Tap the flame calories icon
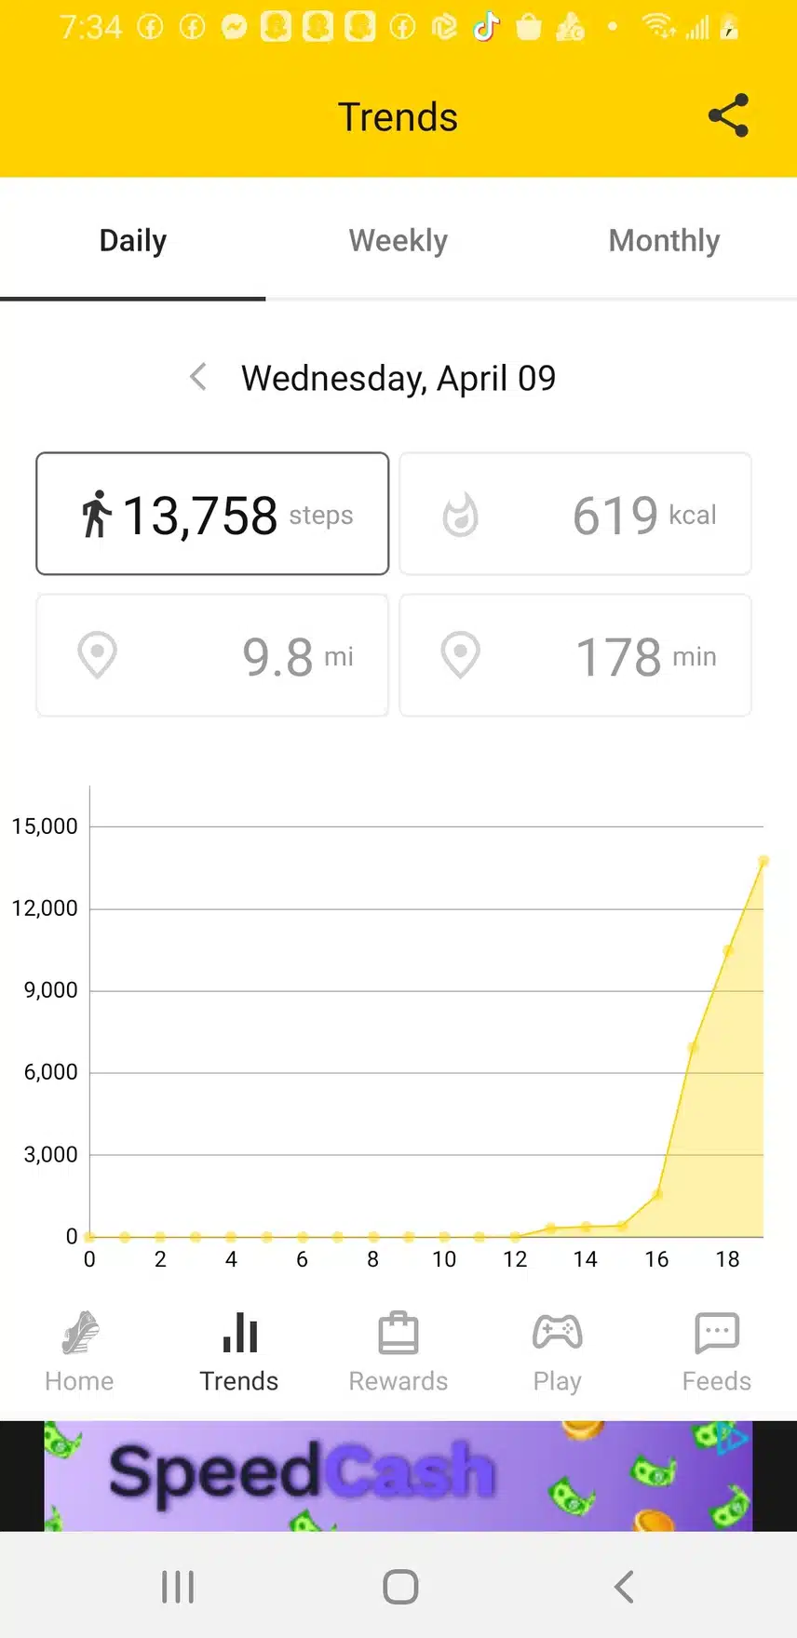The width and height of the screenshot is (797, 1638). tap(460, 515)
